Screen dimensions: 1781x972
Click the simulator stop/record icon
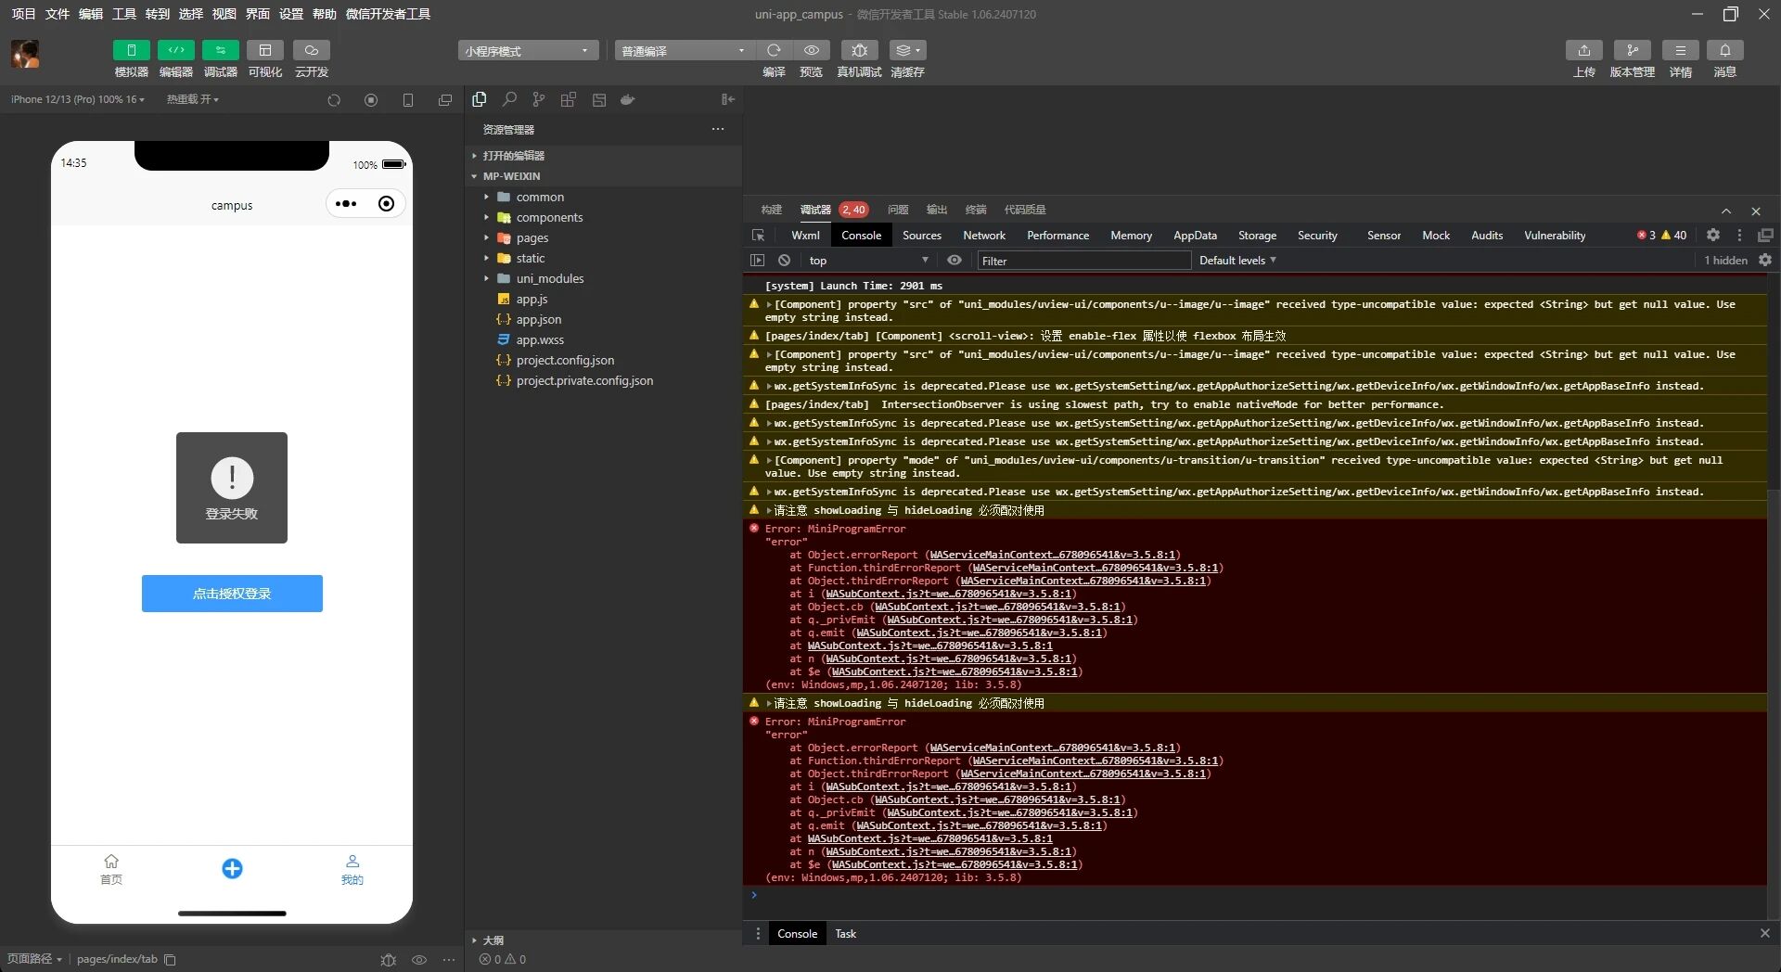pyautogui.click(x=371, y=100)
